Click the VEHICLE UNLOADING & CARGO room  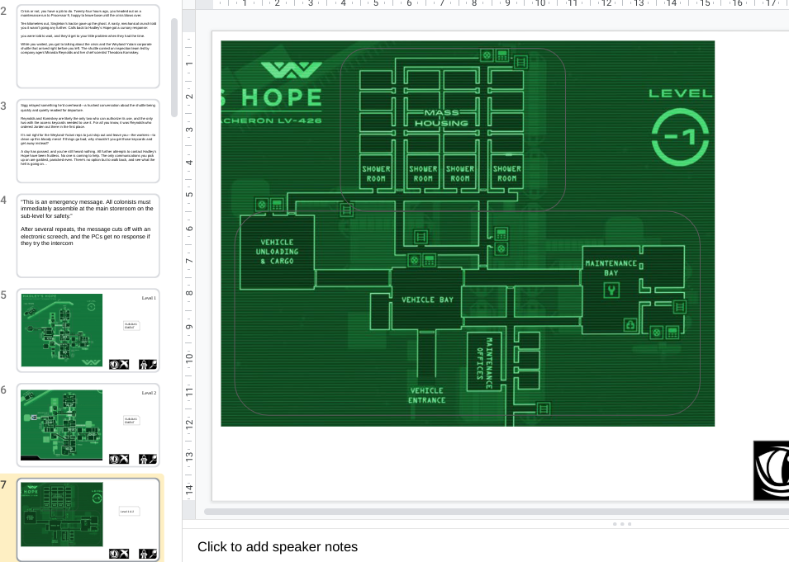(x=278, y=252)
